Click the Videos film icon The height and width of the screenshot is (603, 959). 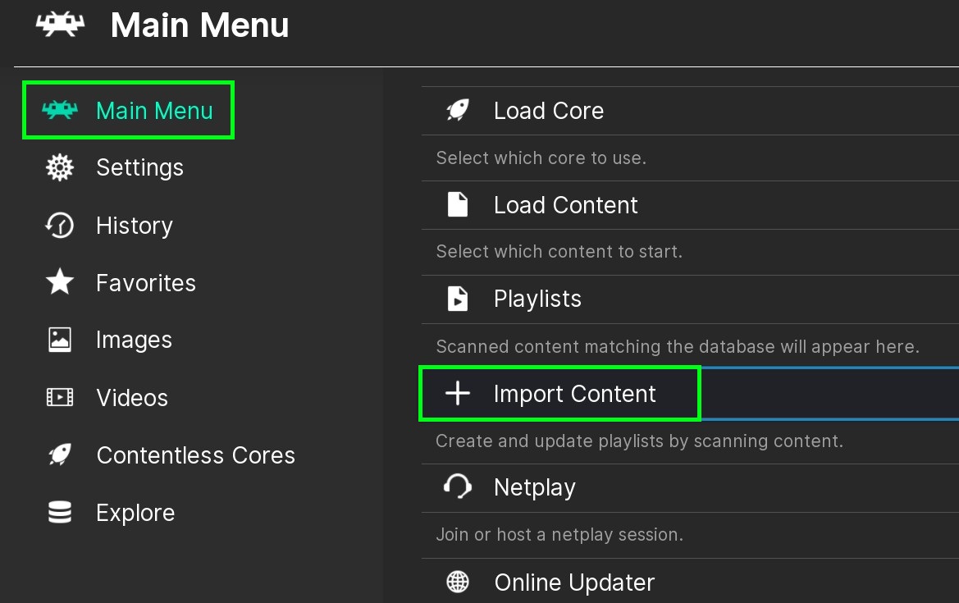coord(60,398)
